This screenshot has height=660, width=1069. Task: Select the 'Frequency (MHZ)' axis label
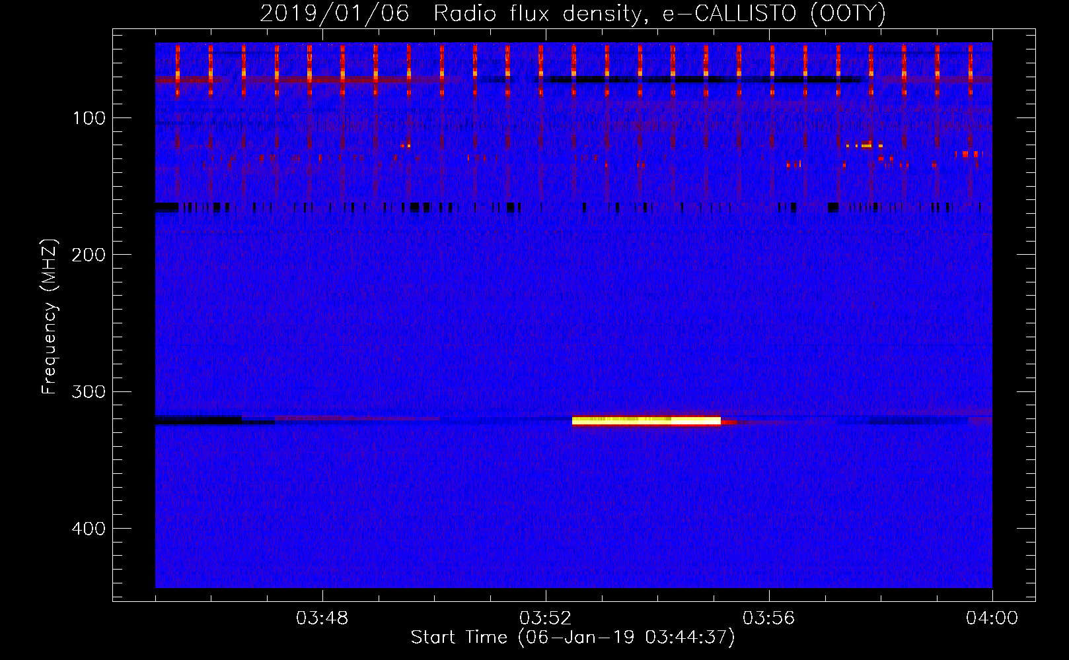[x=50, y=317]
